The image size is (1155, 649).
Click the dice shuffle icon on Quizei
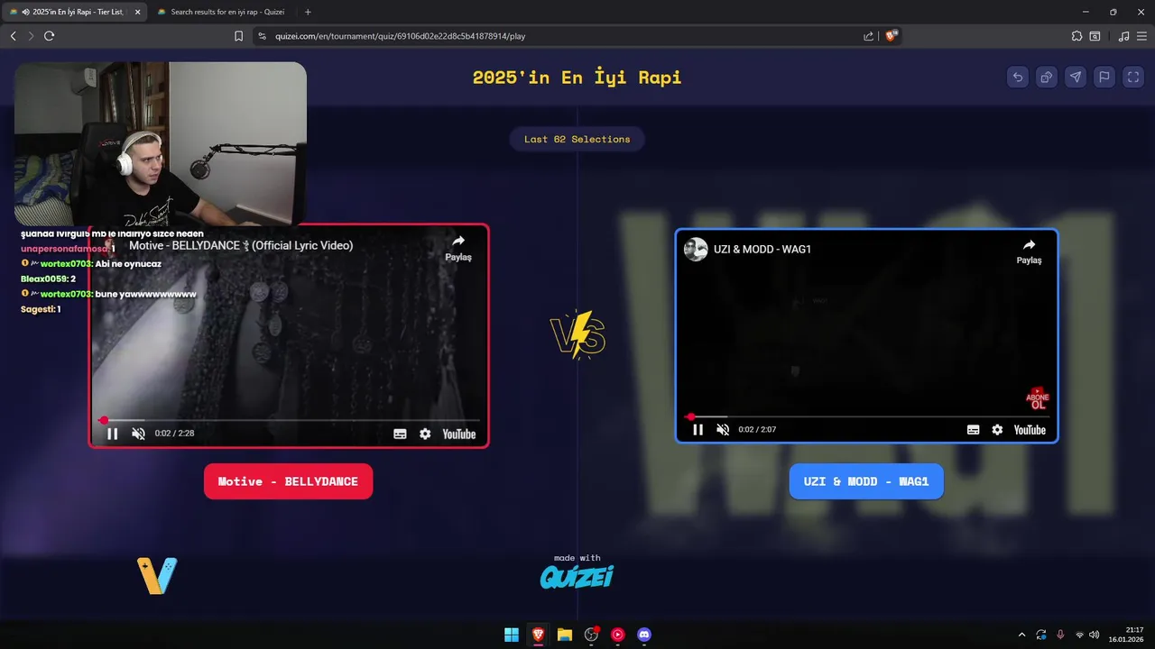click(1047, 77)
